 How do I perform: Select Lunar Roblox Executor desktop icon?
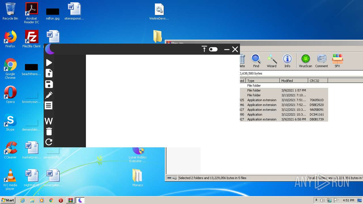(x=138, y=155)
